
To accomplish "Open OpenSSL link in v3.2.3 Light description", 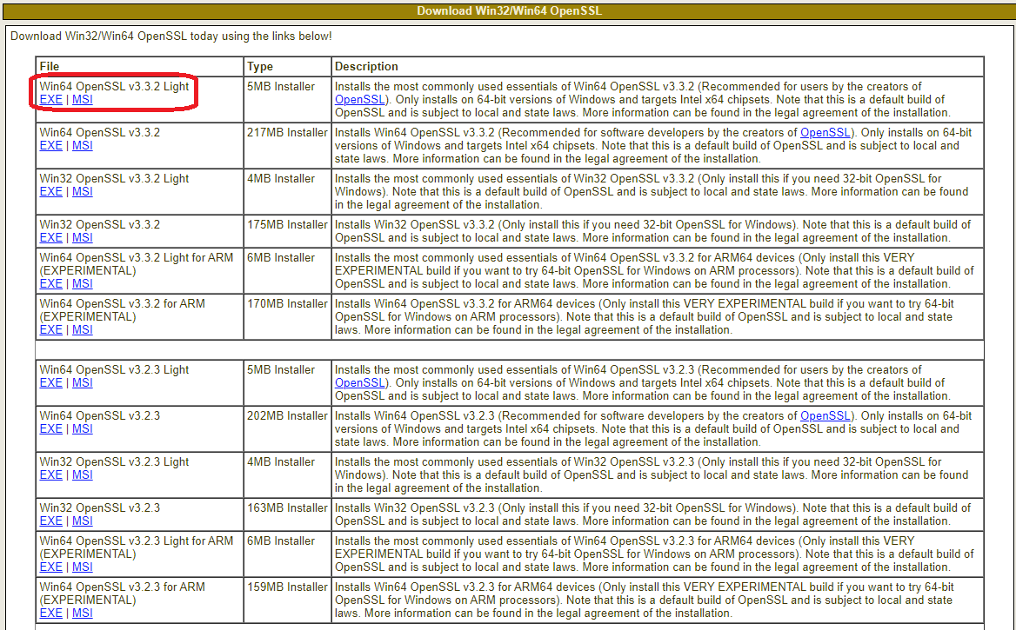I will tap(359, 382).
